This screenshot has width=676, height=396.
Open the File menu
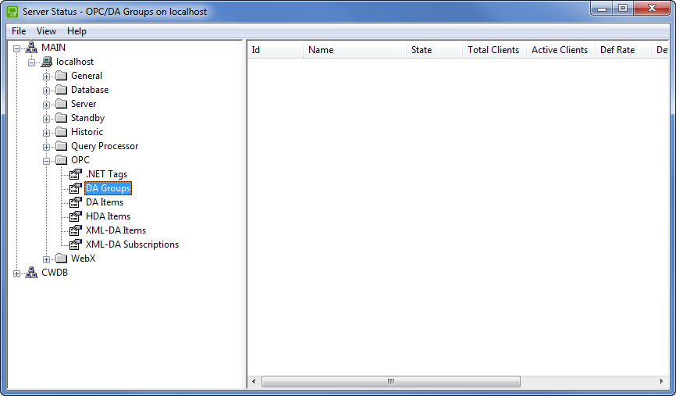(19, 31)
